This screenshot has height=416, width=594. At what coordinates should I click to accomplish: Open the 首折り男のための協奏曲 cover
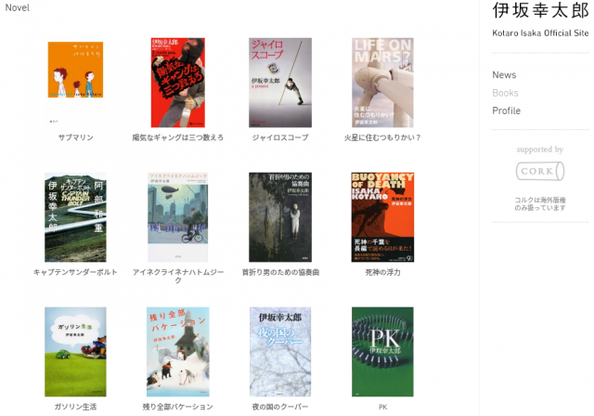pyautogui.click(x=280, y=217)
